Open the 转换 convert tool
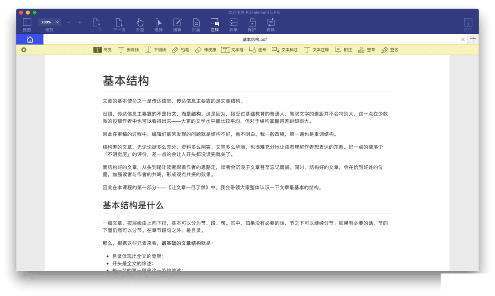 coord(270,25)
